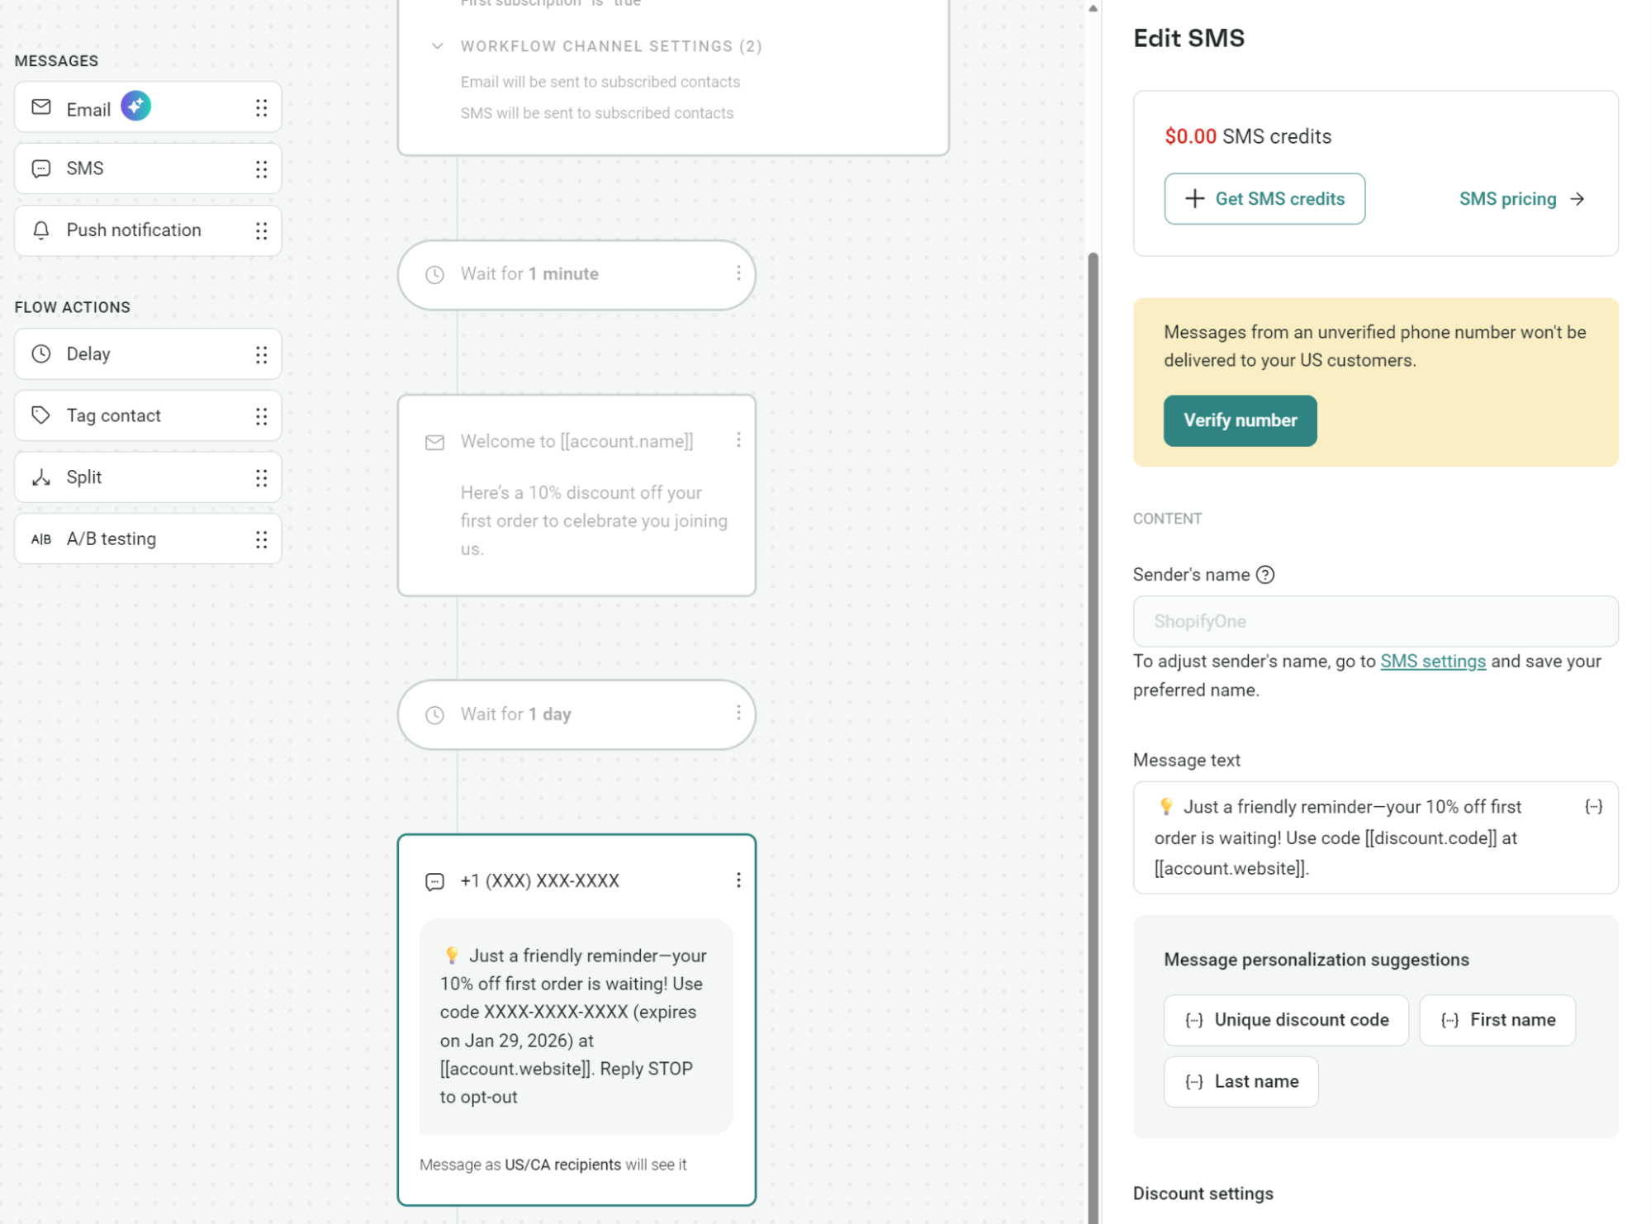Screen dimensions: 1651x1224
Task: Select the SMS message icon
Action: pyautogui.click(x=41, y=168)
